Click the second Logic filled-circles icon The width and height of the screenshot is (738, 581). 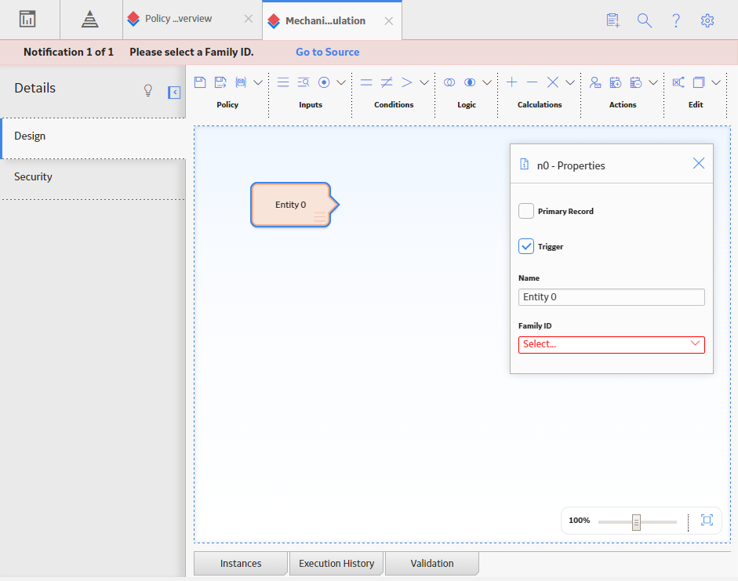470,82
